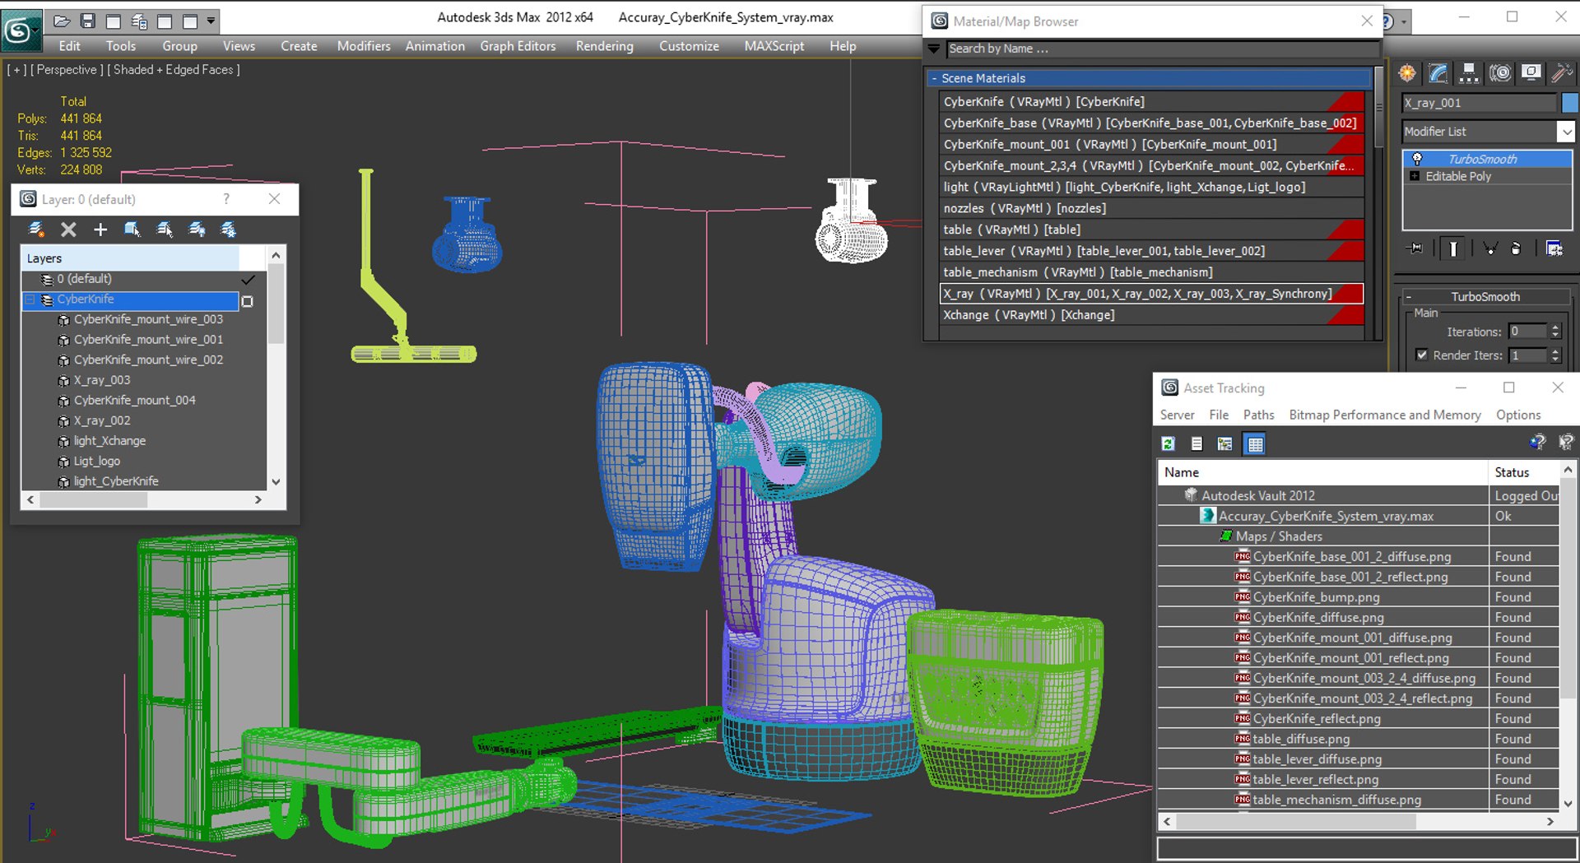Image resolution: width=1580 pixels, height=863 pixels.
Task: Click Select Highlighted Objects and Layers icon
Action: click(x=132, y=230)
